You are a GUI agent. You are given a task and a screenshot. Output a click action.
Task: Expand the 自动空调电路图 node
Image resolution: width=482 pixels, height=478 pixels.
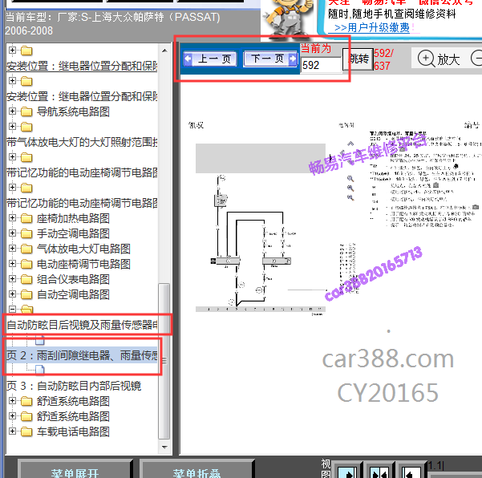pyautogui.click(x=12, y=294)
